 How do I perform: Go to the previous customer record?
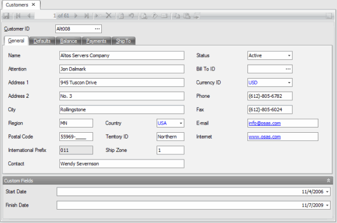tap(29, 16)
